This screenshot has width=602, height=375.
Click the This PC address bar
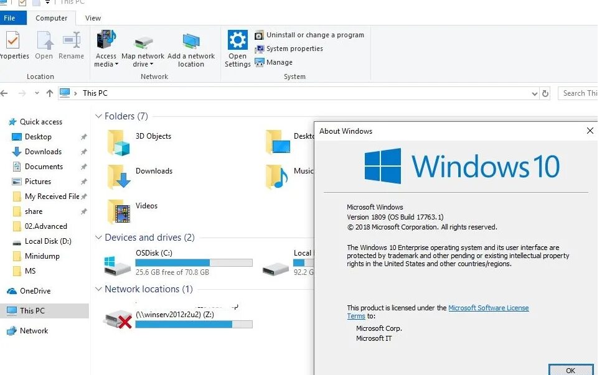click(x=299, y=93)
